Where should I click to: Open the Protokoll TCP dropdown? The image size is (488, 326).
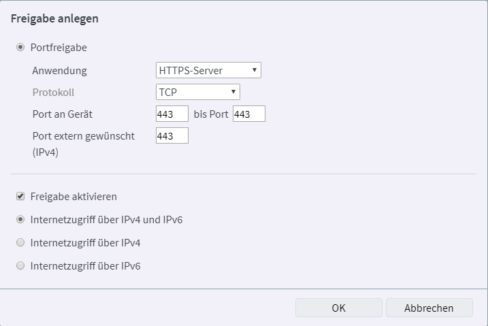197,92
